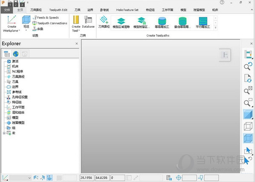Select the 模型区域清除 toolpath strategy
This screenshot has width=255, height=182.
click(121, 23)
